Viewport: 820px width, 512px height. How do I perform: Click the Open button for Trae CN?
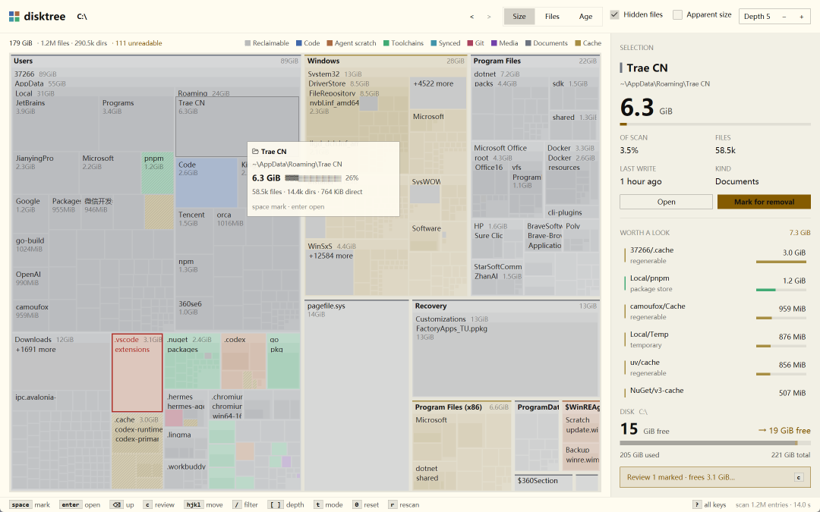point(666,202)
